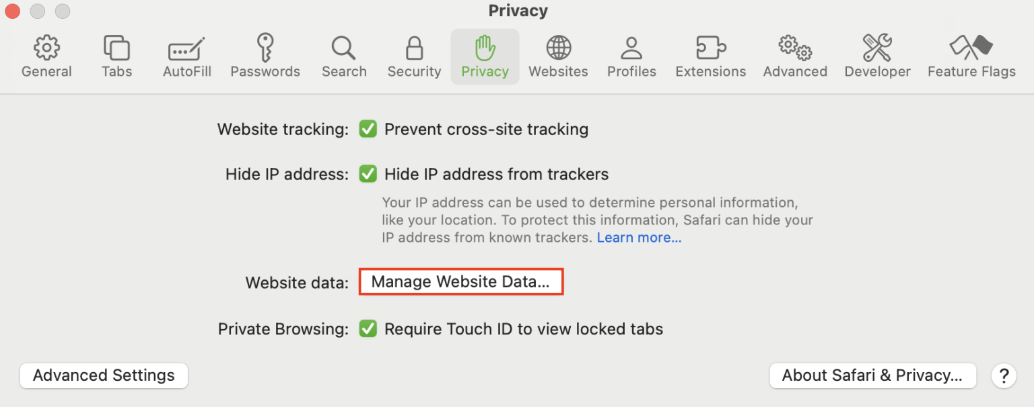The height and width of the screenshot is (407, 1034).
Task: Open the Advanced settings pane
Action: (x=795, y=56)
